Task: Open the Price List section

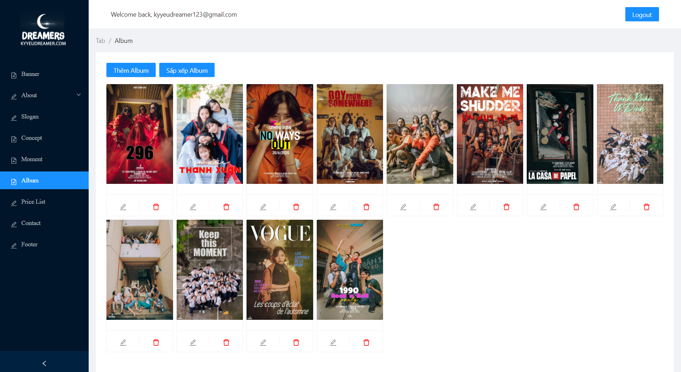Action: (x=44, y=202)
